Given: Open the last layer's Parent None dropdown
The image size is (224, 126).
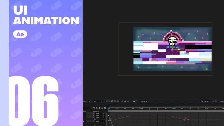Looking at the screenshot, I should point(100,121).
